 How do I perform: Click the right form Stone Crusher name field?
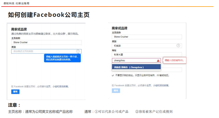coord(147,37)
